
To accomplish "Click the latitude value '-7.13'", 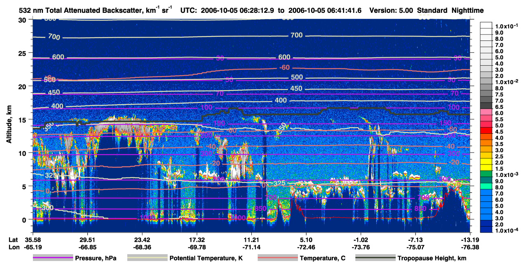I will 416,239.
